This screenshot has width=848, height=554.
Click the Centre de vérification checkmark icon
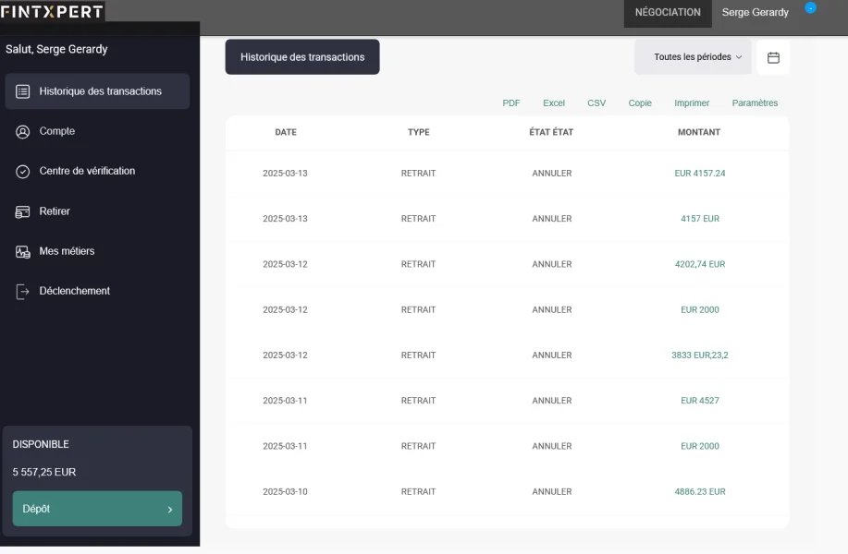pyautogui.click(x=23, y=172)
